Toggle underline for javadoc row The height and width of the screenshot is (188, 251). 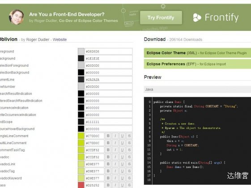pos(122,157)
